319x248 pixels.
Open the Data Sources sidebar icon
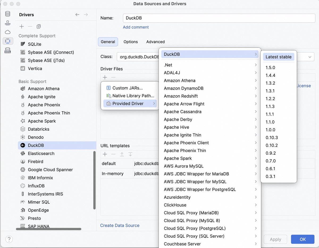pos(8,14)
